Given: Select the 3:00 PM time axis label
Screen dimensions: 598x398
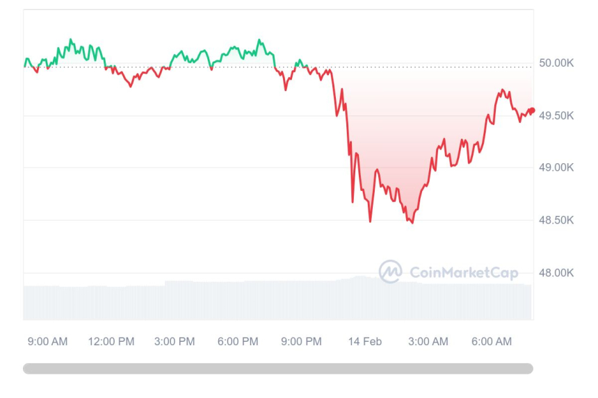Looking at the screenshot, I should click(x=175, y=341).
